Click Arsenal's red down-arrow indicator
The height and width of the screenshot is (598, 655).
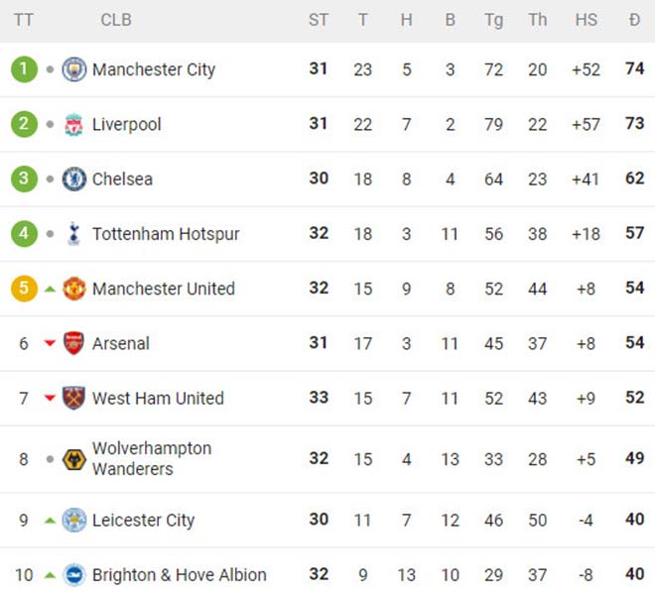point(50,344)
